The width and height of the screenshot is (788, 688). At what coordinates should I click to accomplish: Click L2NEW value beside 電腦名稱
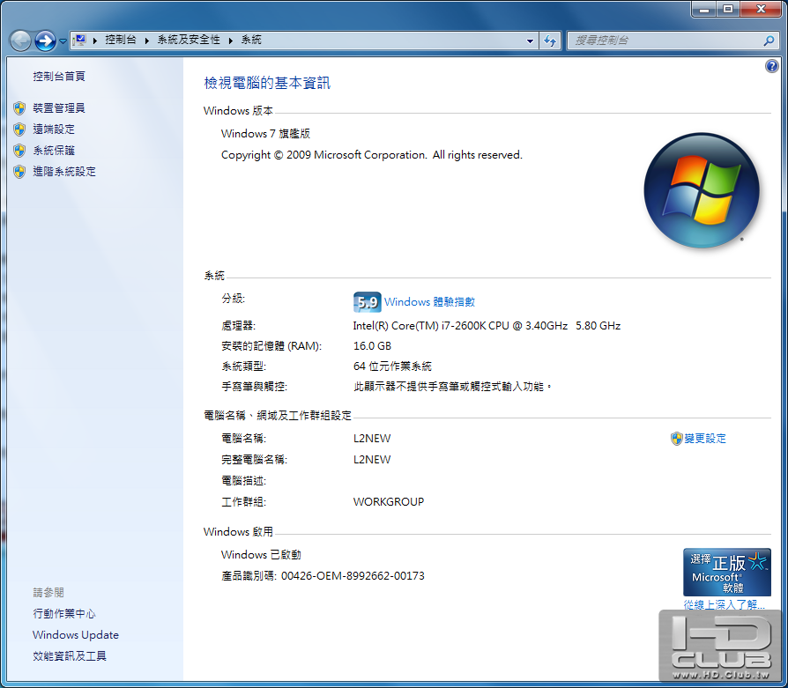tap(372, 439)
